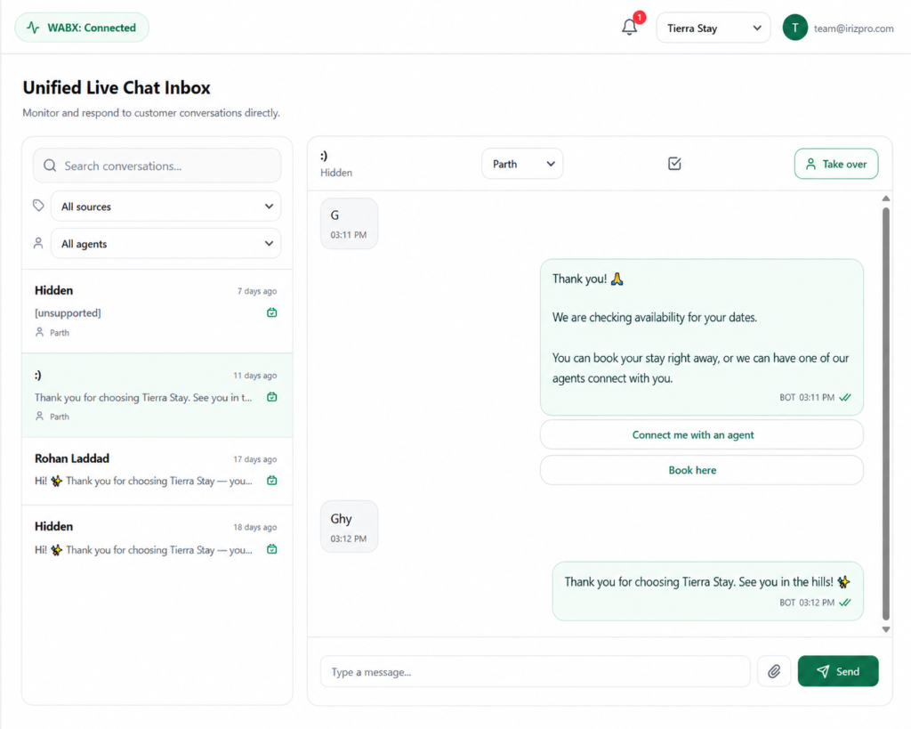Click the Send button
The width and height of the screenshot is (911, 729).
(x=838, y=671)
